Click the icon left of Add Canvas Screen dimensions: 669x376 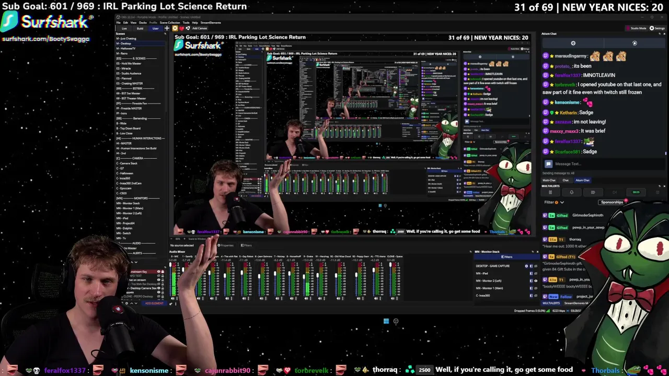tap(188, 28)
